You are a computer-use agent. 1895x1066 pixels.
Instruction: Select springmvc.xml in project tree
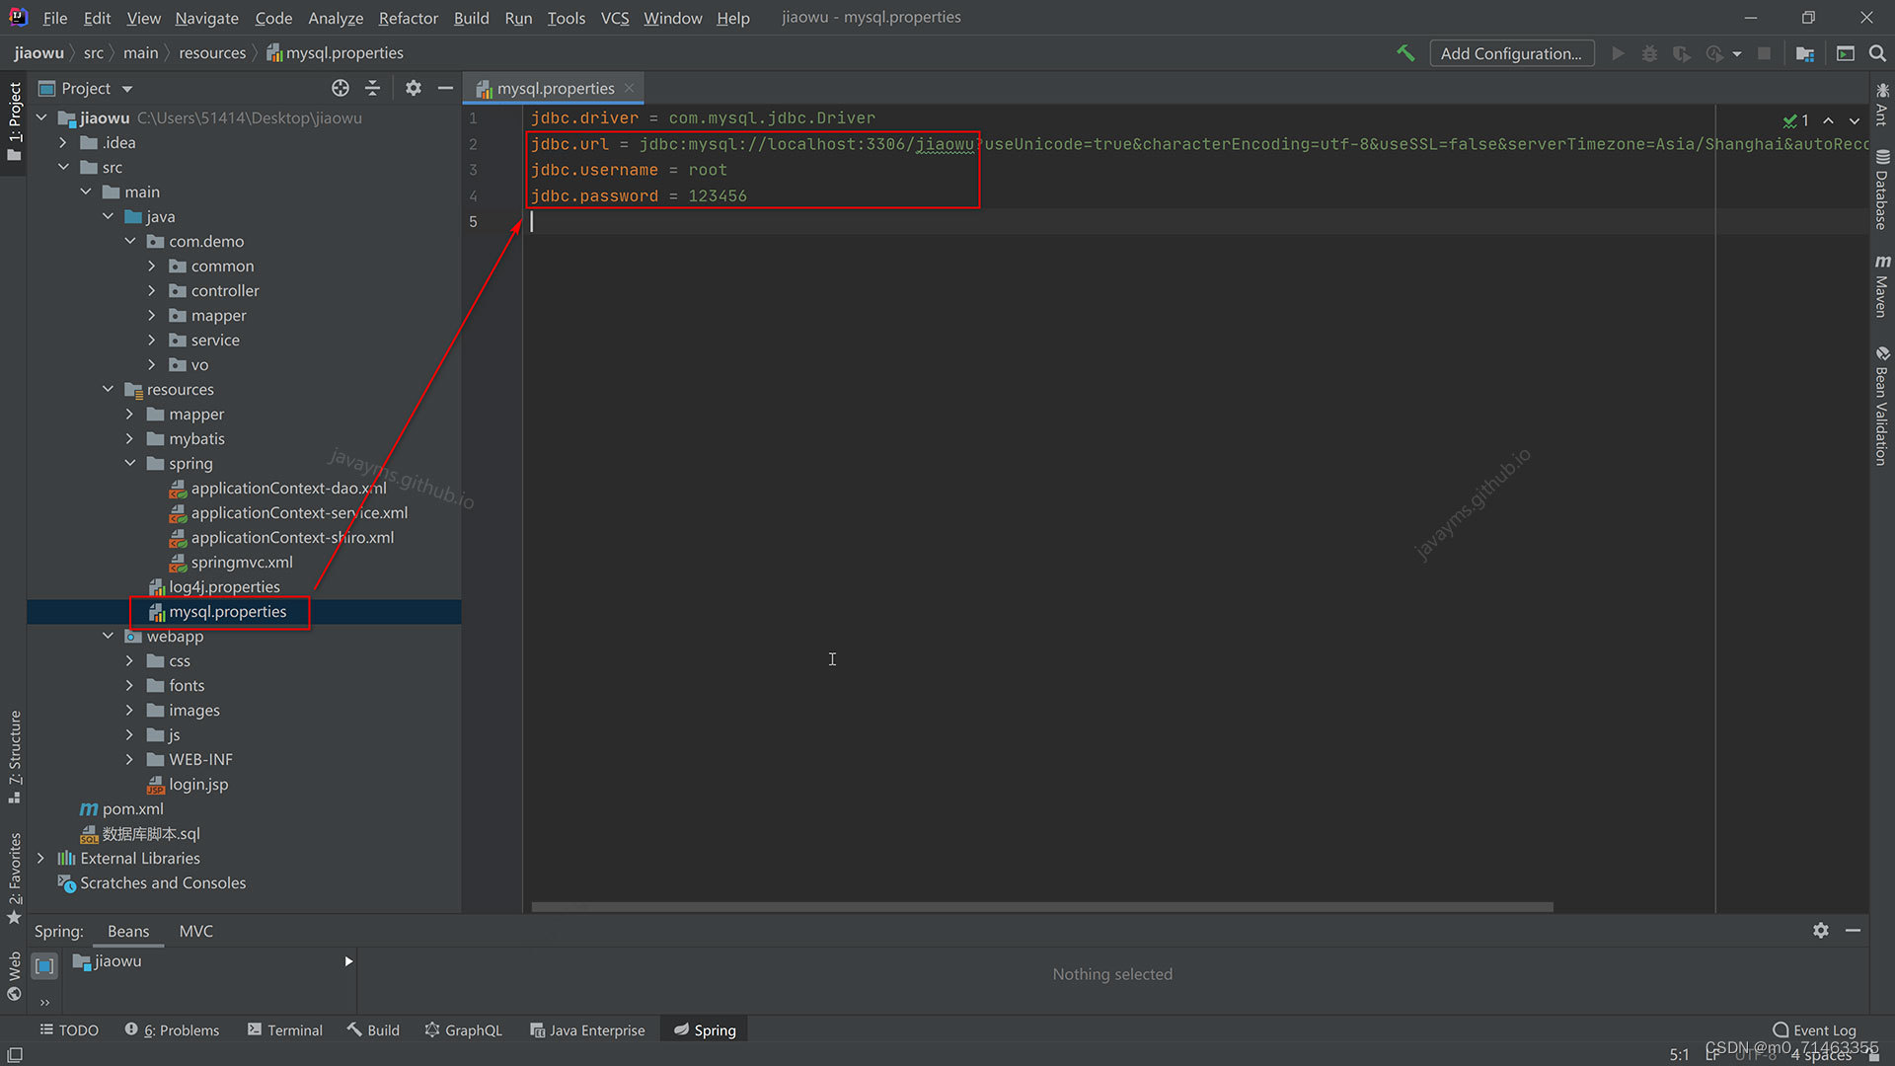click(x=242, y=563)
